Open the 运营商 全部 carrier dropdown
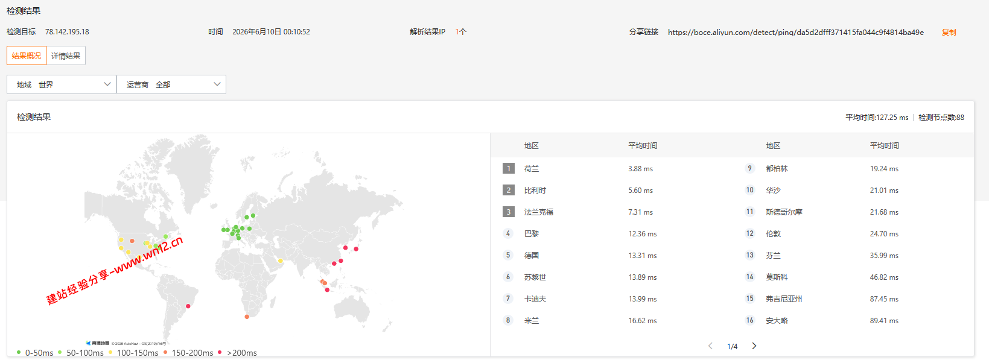This screenshot has width=989, height=363. [171, 84]
